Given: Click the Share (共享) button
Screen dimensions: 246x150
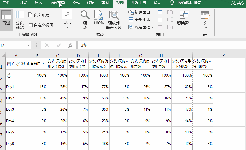Looking at the screenshot, I should tap(238, 3).
